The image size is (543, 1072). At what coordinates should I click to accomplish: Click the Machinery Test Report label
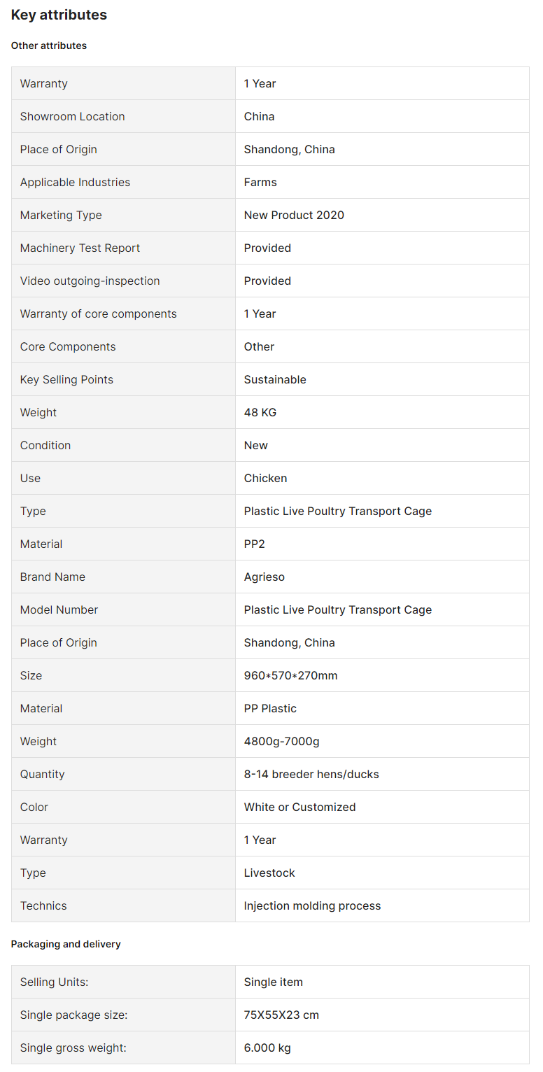[x=80, y=248]
